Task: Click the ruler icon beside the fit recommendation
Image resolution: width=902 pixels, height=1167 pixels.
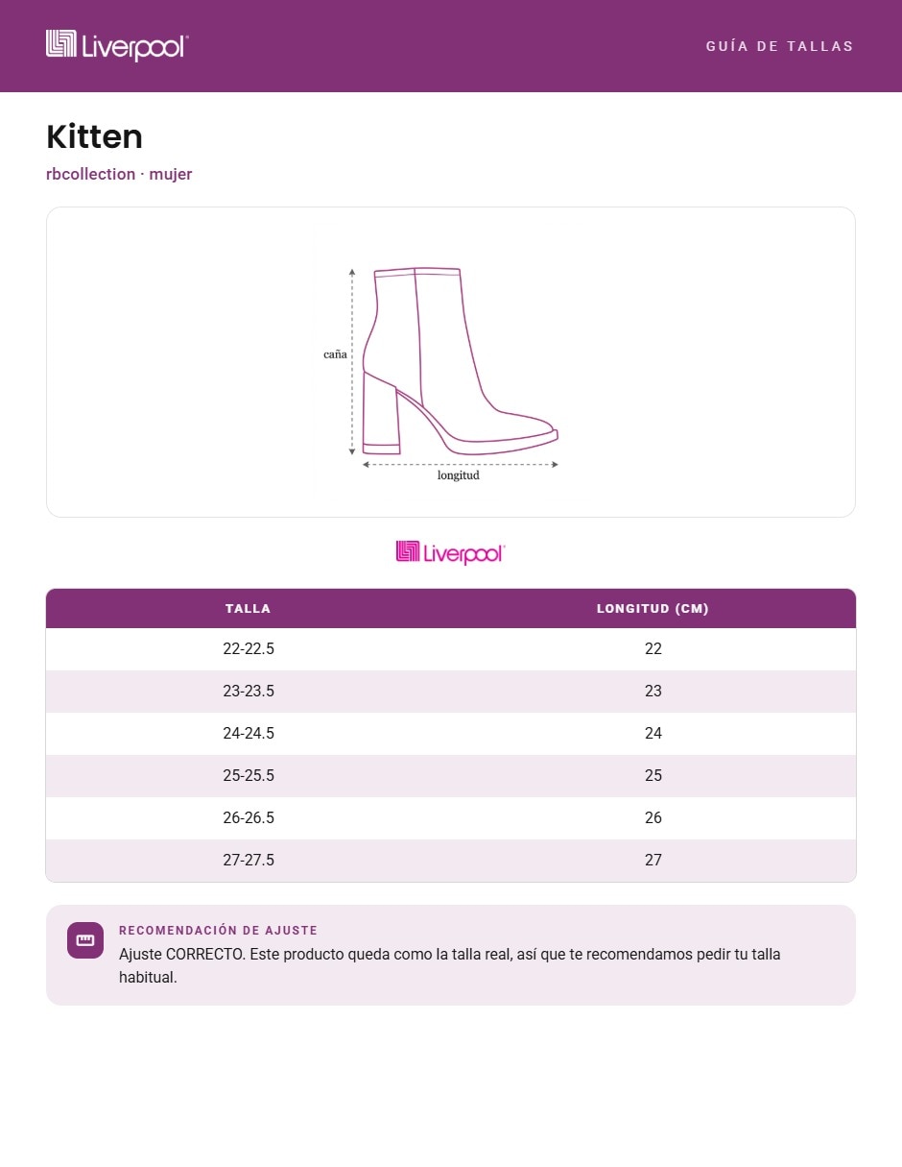Action: coord(85,940)
